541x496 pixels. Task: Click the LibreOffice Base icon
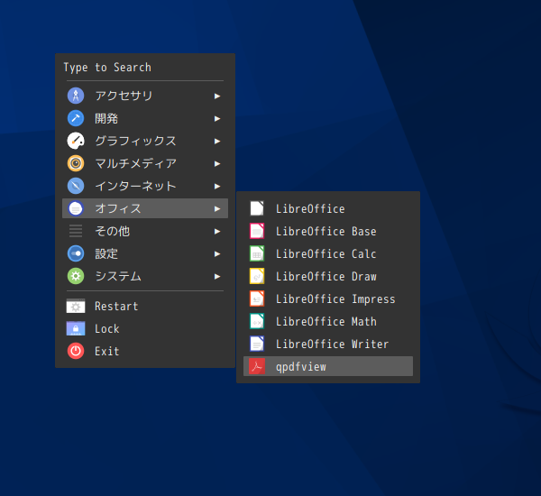point(257,231)
